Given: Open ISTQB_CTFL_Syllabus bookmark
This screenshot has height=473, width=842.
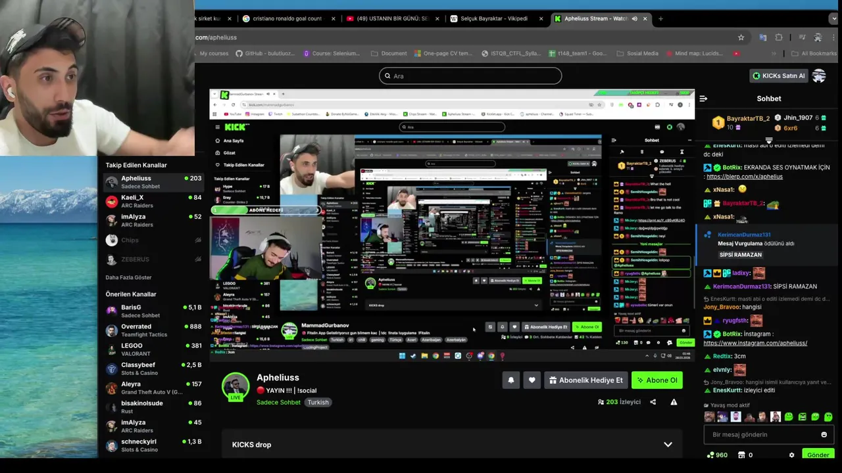Looking at the screenshot, I should coord(511,53).
